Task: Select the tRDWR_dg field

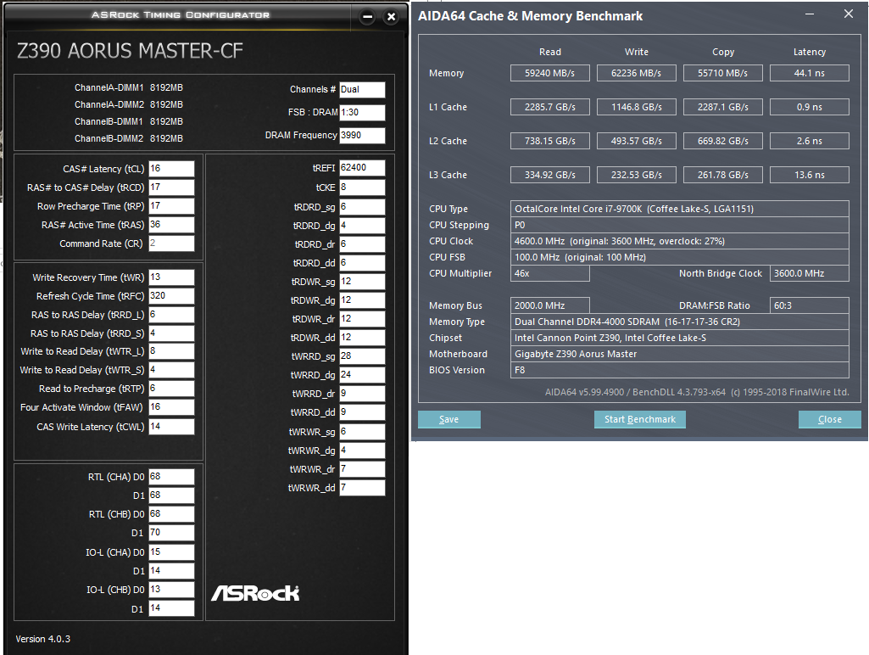Action: tap(363, 300)
